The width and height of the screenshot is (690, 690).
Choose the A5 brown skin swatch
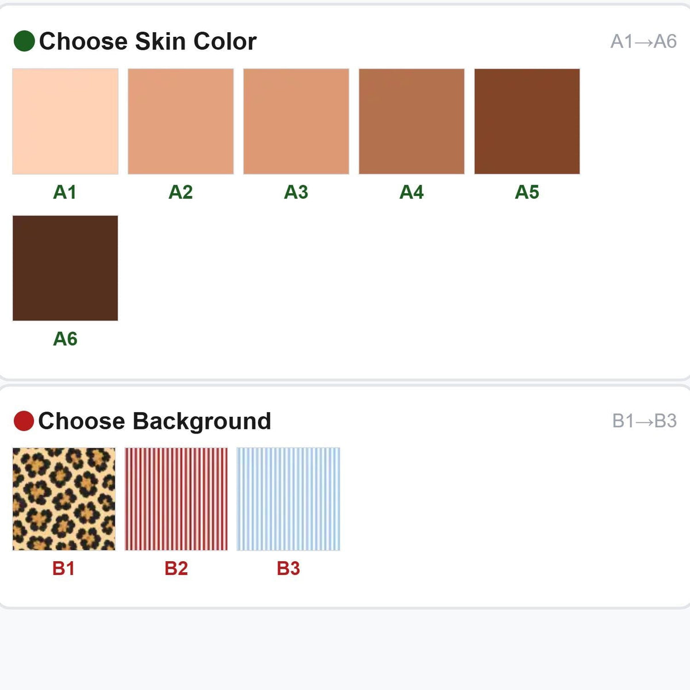(x=527, y=121)
